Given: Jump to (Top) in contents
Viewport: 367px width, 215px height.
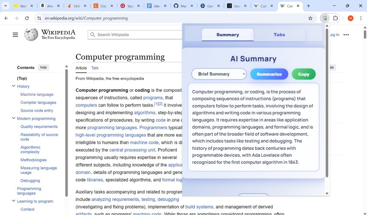Looking at the screenshot, I should tap(22, 78).
